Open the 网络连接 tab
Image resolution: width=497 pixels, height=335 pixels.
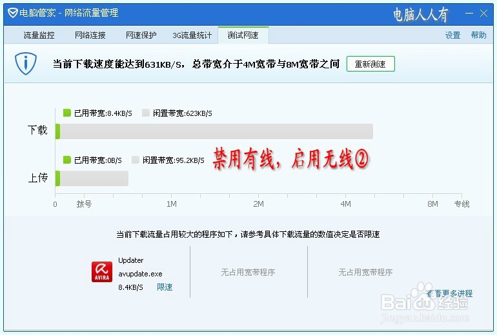click(x=90, y=35)
